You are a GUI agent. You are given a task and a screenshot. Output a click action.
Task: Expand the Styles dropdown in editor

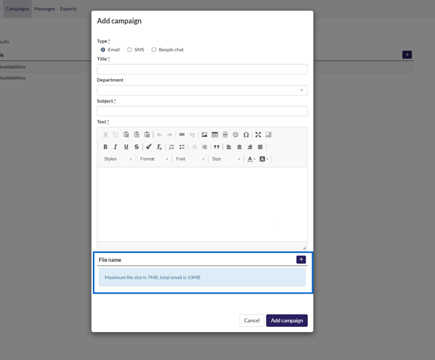(118, 159)
